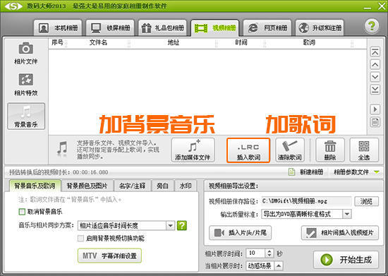
Task: Open the 相片特效 effects panel
Action: [x=25, y=85]
